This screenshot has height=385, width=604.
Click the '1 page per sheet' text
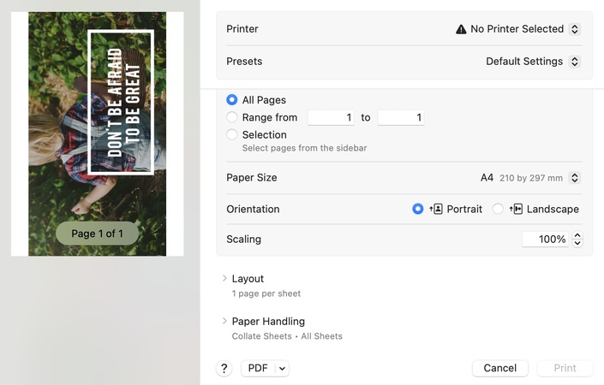tap(266, 293)
